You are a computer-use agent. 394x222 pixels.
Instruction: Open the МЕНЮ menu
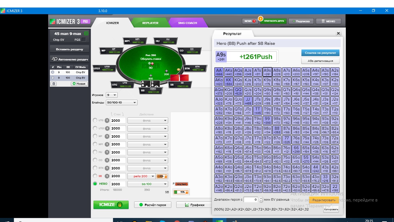(x=329, y=21)
